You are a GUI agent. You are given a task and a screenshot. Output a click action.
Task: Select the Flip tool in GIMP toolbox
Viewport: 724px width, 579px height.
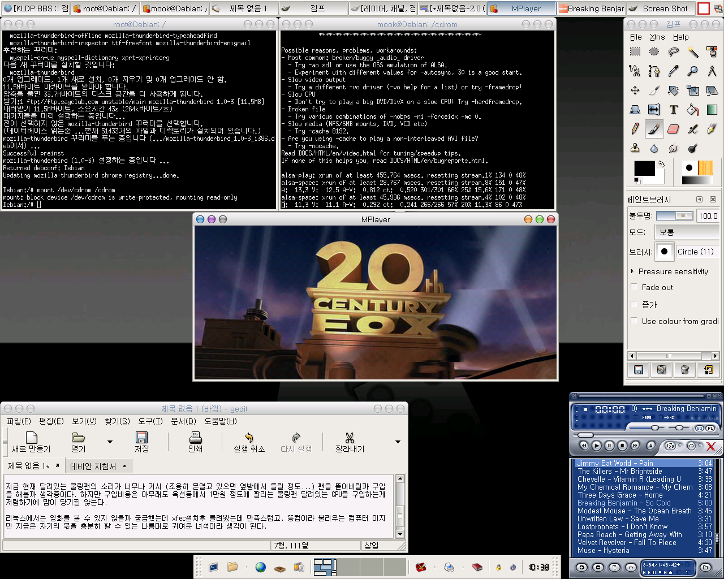(x=654, y=110)
